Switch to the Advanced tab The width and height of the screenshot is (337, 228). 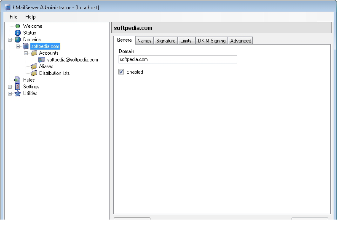pos(241,40)
